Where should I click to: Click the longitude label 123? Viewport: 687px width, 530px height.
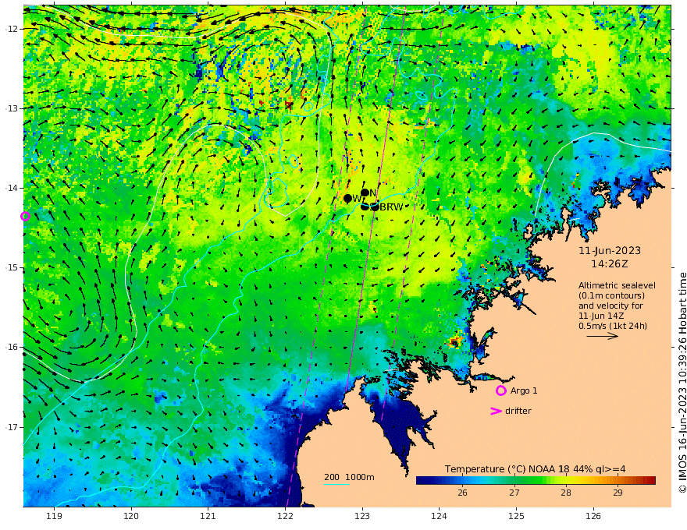pos(362,516)
